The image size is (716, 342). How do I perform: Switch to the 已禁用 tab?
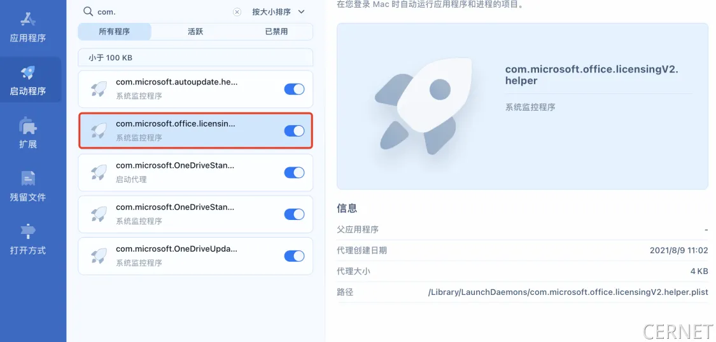click(276, 32)
